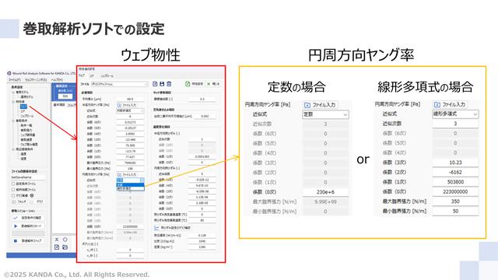Image resolution: width=498 pixels, height=280 pixels.
Task: Enable the 設定条件ファイル checkbox
Action: point(13,184)
